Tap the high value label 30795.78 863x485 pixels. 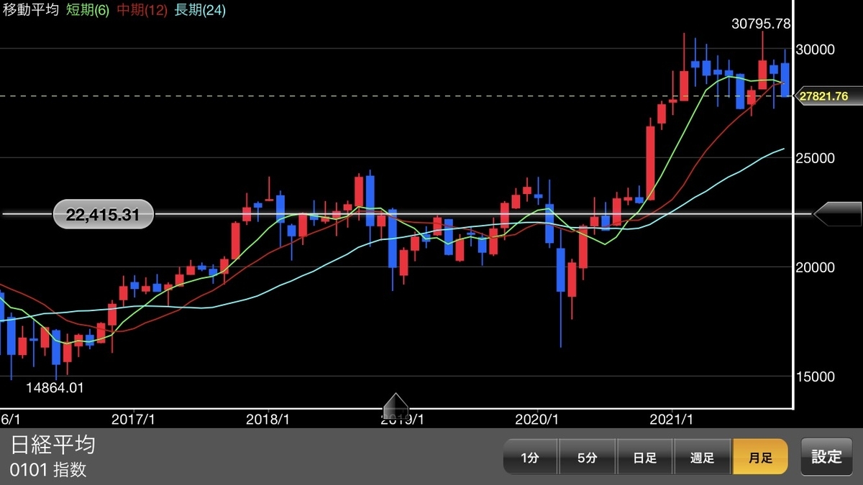coord(761,24)
